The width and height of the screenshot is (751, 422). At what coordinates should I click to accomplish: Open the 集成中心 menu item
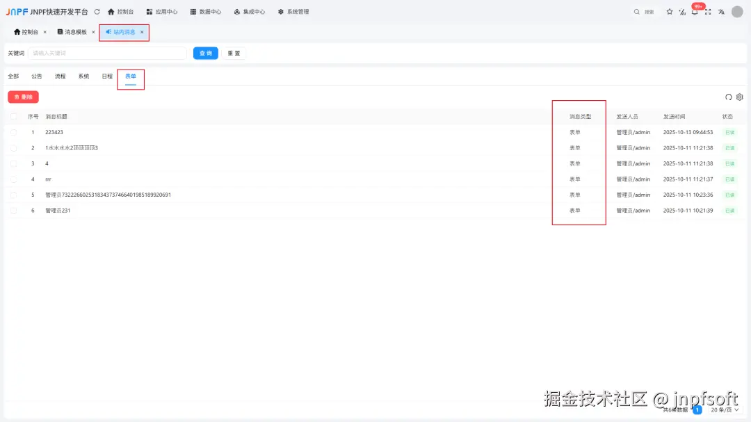point(249,11)
